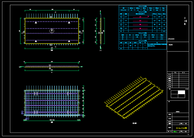Select the upper-left white lifting-point triangle in plan view
The width and height of the screenshot is (194, 138).
36,22
